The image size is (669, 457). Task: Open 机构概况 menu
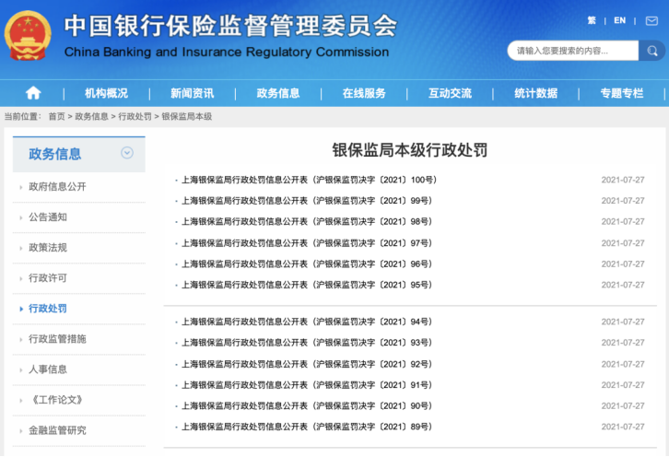(x=106, y=93)
